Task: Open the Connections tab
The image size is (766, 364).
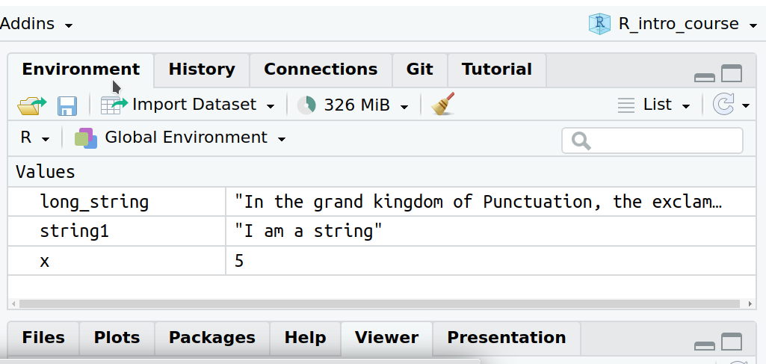Action: [x=321, y=70]
